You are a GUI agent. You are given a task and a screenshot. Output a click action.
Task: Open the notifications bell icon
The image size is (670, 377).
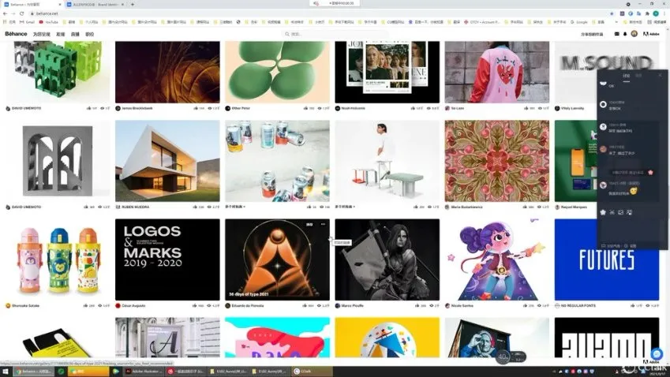pos(625,34)
